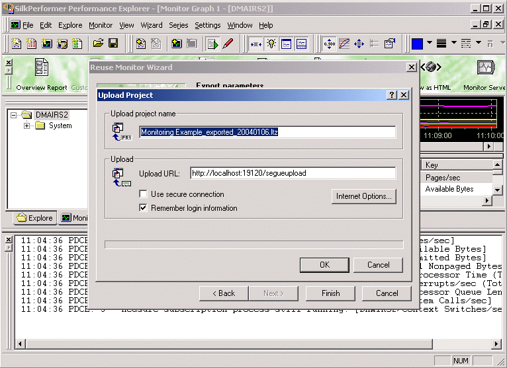Viewport: 507px width, 368px height.
Task: Click OK in Upload Project dialog
Action: pos(324,265)
